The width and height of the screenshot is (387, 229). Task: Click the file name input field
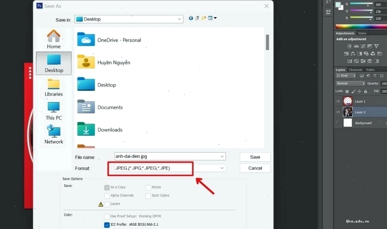coord(170,157)
